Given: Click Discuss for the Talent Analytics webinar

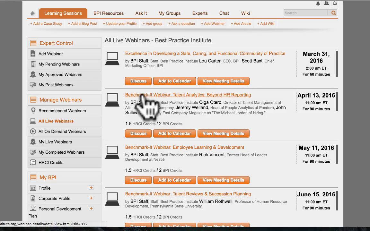Looking at the screenshot, I should click(138, 133).
